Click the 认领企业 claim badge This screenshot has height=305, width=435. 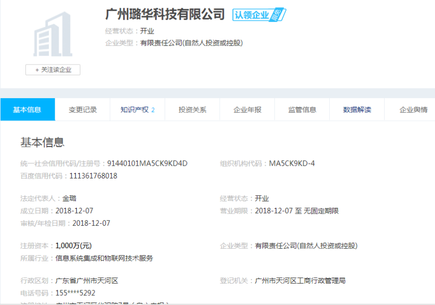click(258, 15)
